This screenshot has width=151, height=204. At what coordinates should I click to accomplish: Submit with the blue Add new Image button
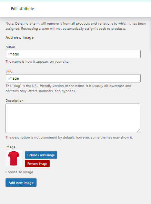click(21, 183)
